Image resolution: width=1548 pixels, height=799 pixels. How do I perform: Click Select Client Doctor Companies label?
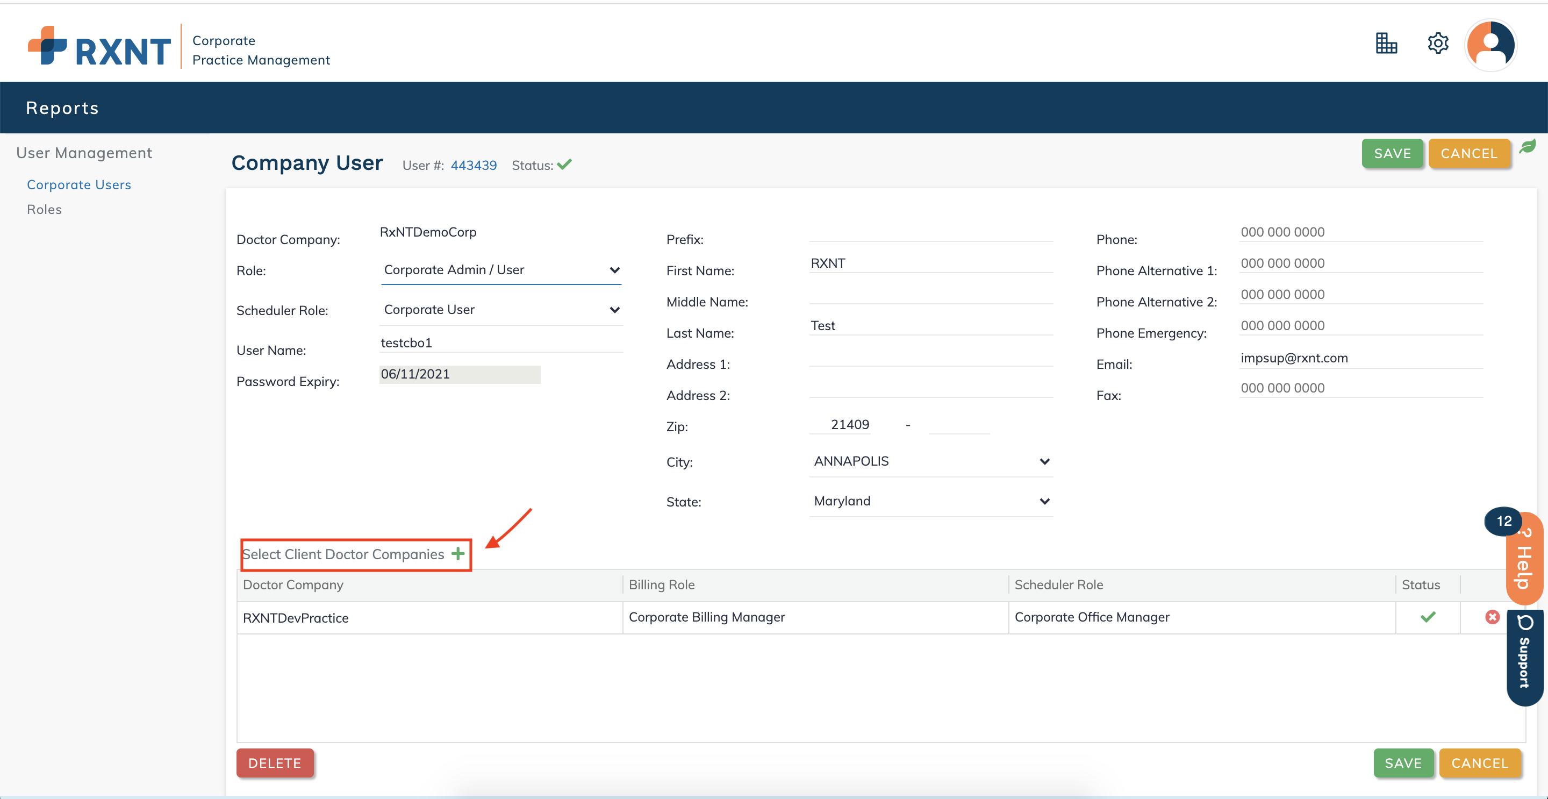[343, 554]
